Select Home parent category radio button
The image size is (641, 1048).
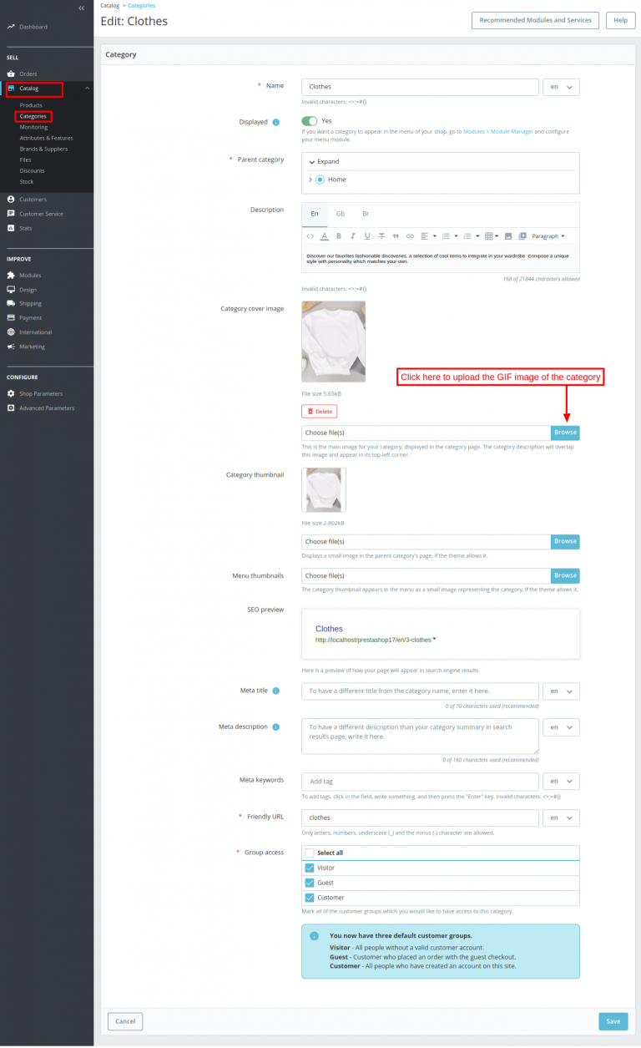(320, 180)
